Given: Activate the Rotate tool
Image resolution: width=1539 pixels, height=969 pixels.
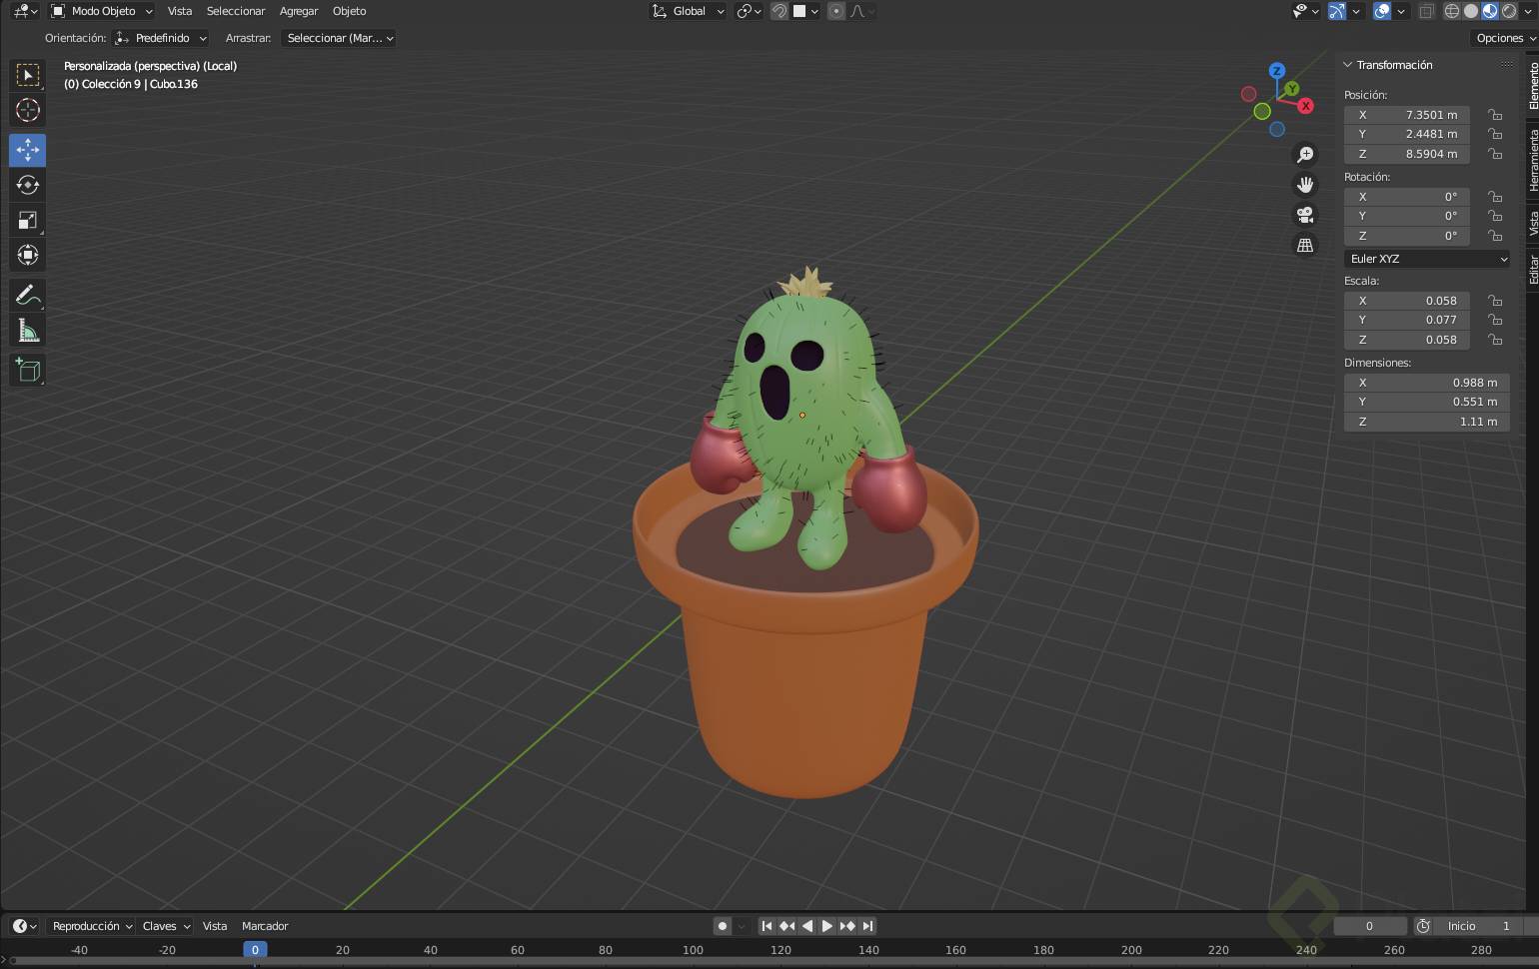Looking at the screenshot, I should (x=27, y=185).
